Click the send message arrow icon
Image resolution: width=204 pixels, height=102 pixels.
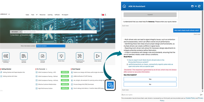201,95
